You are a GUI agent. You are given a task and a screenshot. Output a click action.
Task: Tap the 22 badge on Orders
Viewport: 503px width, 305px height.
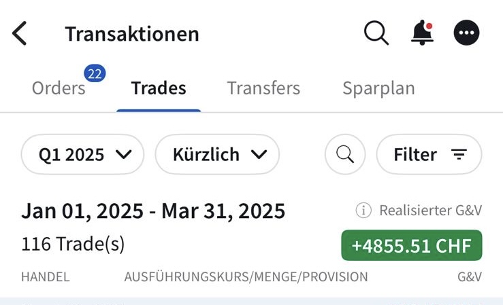click(x=95, y=73)
